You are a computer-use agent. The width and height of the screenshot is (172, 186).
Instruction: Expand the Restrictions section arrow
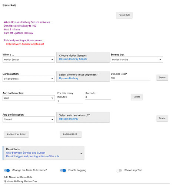pos(81,153)
